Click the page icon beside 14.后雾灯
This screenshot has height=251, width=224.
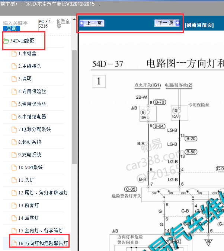coord(14,218)
